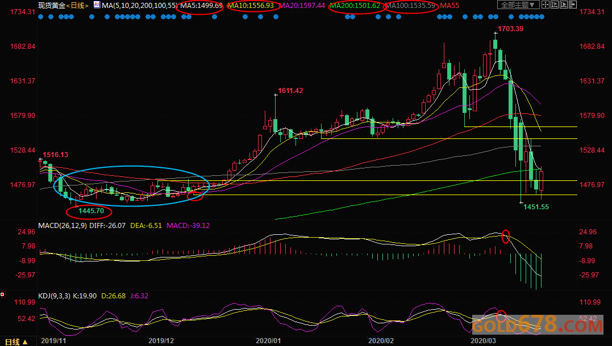Click the MA55 label
Image resolution: width=612 pixels, height=346 pixels.
pyautogui.click(x=449, y=6)
